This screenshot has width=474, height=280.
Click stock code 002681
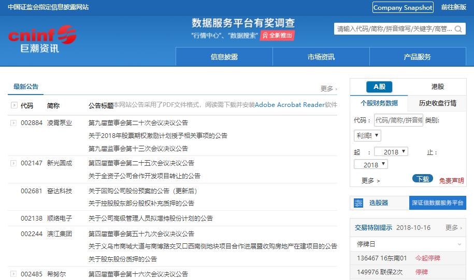pos(32,191)
